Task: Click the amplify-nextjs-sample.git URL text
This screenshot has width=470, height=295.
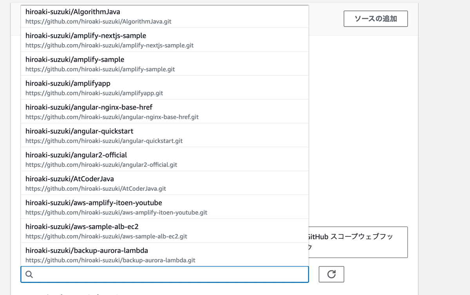Action: 110,45
